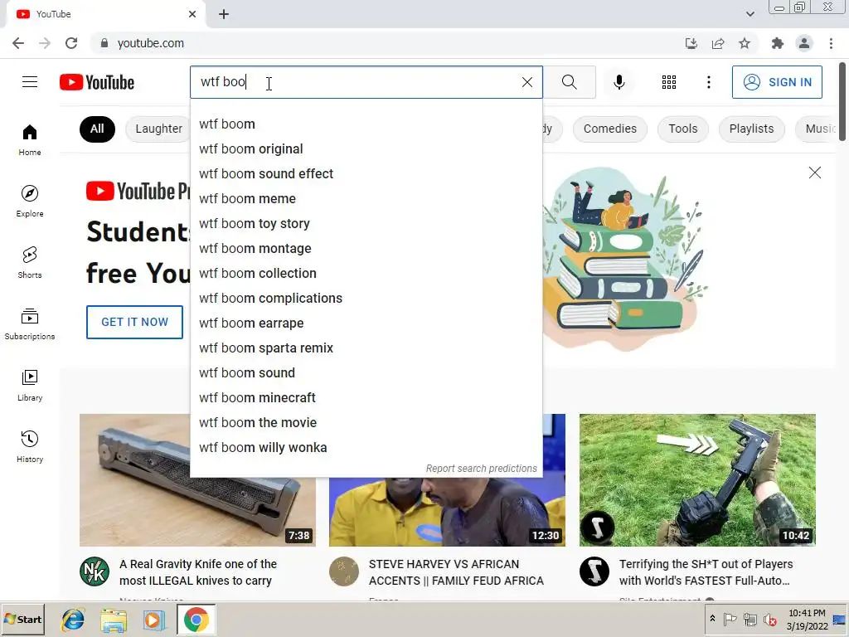Select the Tools filter chip

point(683,129)
